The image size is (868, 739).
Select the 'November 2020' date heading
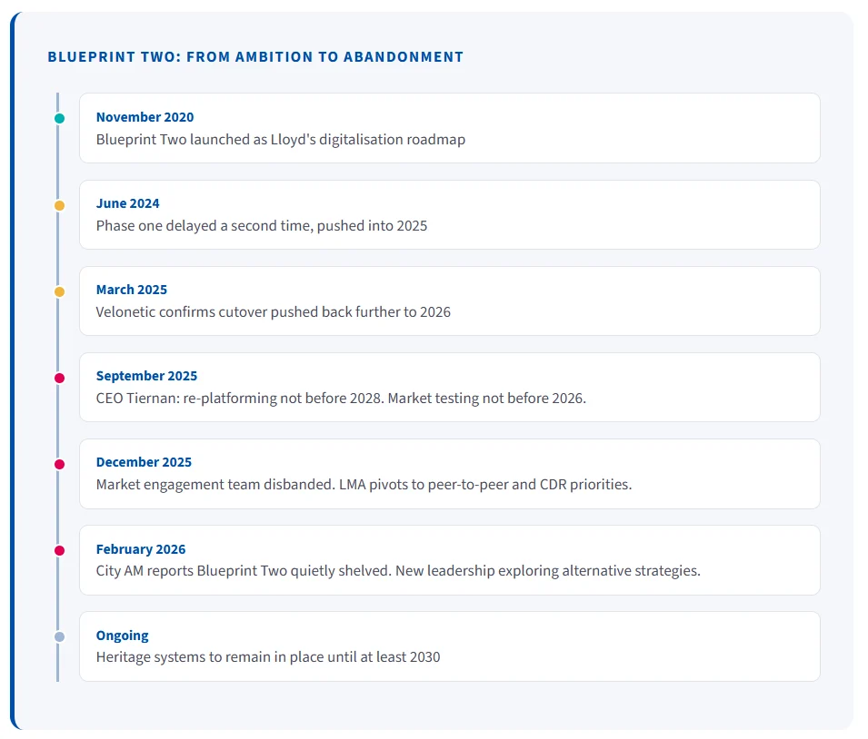tap(145, 117)
